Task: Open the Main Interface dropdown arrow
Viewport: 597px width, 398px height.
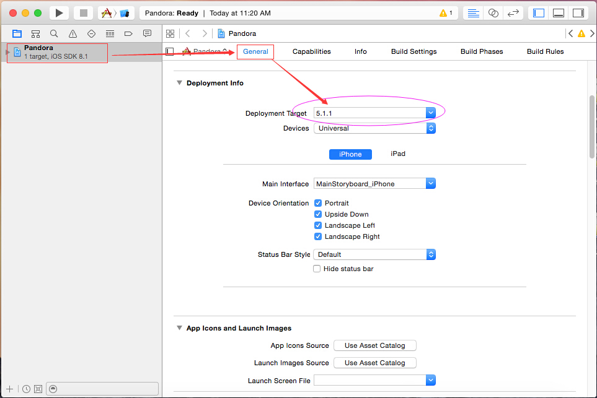Action: 431,184
